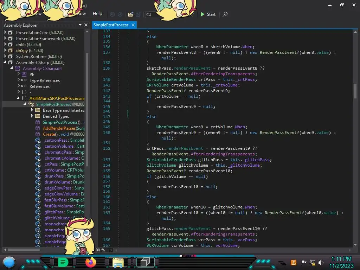Click the Type References node icon
This screenshot has width=360, height=270.
(24, 80)
